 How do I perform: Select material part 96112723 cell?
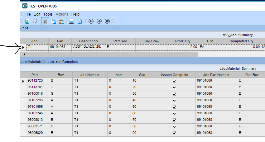[37, 81]
